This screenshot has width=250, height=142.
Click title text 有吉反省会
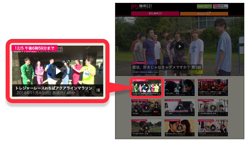click(x=136, y=113)
